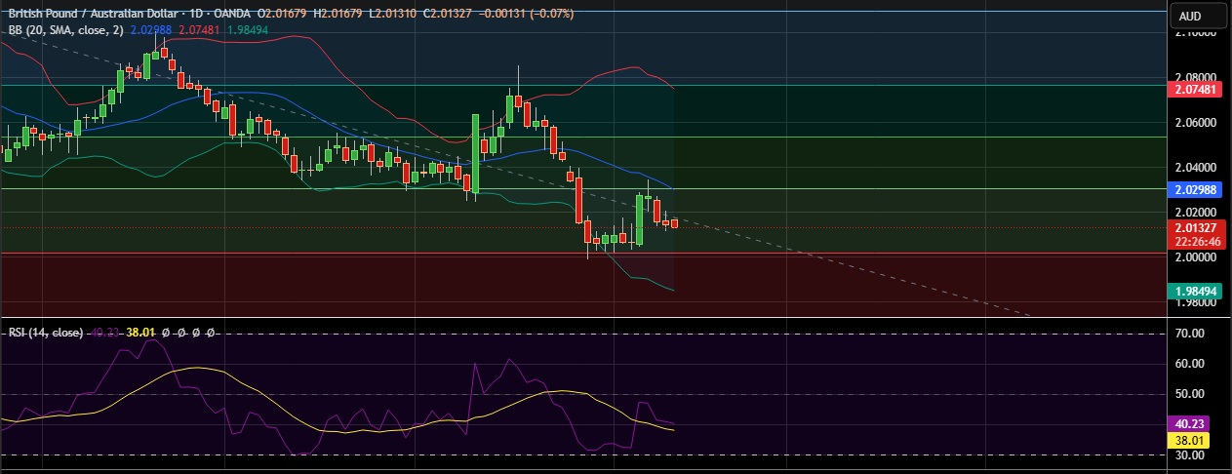This screenshot has width=1232, height=474.
Task: Click the green 1.98494 value in BB legend
Action: 248,30
